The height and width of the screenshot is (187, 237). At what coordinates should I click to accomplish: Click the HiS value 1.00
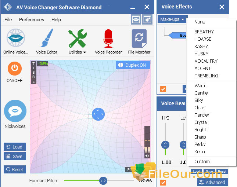[166, 162]
